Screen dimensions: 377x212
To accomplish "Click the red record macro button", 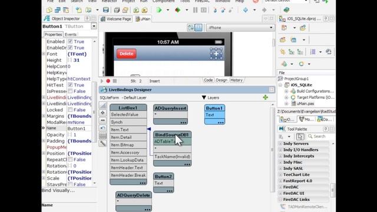I will [108, 81].
